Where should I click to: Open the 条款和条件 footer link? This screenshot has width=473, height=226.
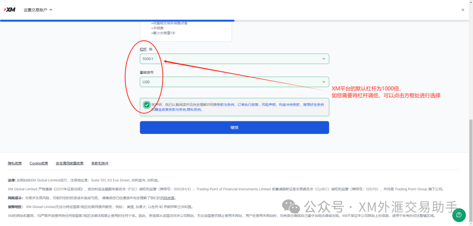100,163
